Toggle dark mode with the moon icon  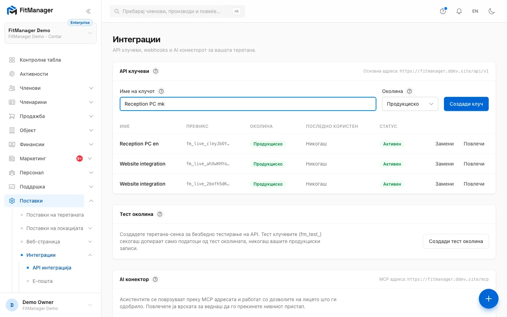click(x=492, y=11)
